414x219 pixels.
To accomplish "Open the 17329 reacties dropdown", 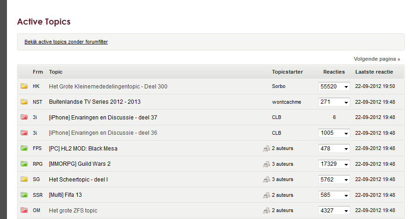I will tap(346, 164).
